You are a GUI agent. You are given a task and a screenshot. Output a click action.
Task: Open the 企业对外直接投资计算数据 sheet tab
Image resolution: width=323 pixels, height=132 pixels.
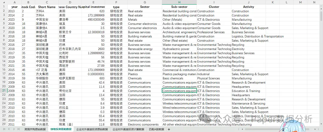pyautogui.click(x=128, y=129)
